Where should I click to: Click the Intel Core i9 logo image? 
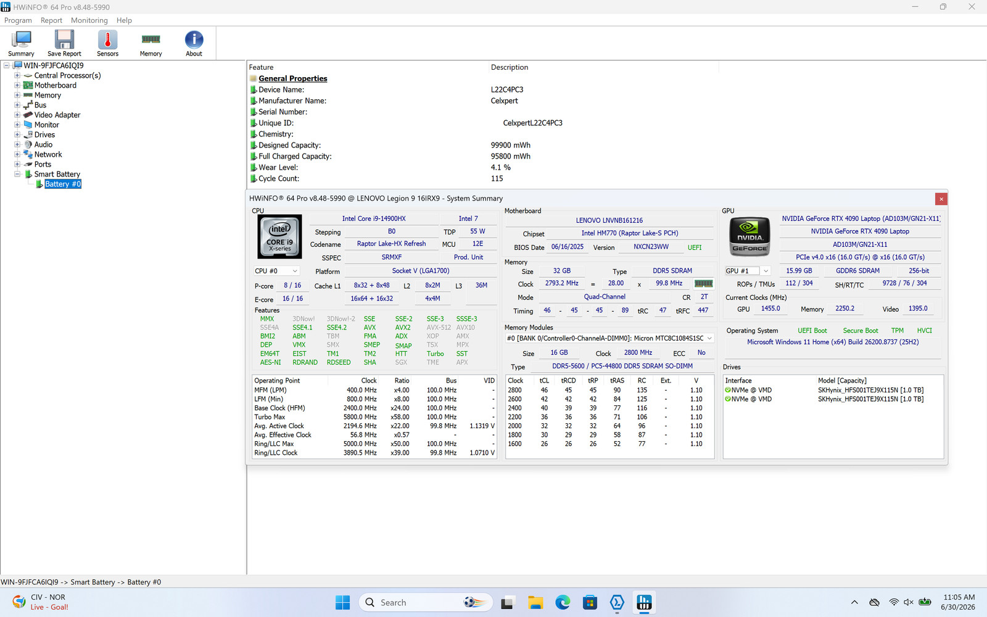pyautogui.click(x=279, y=236)
